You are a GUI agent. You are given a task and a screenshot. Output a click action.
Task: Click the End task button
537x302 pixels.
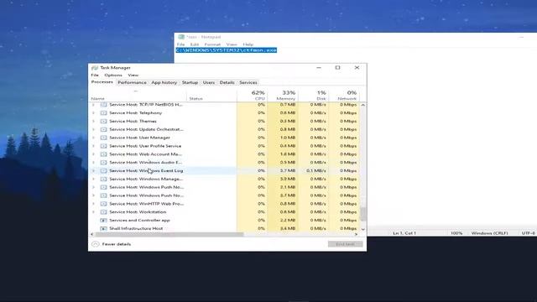tap(345, 244)
